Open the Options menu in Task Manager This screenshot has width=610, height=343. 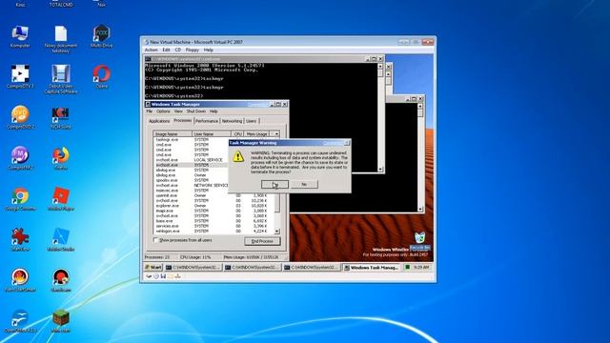click(x=163, y=111)
